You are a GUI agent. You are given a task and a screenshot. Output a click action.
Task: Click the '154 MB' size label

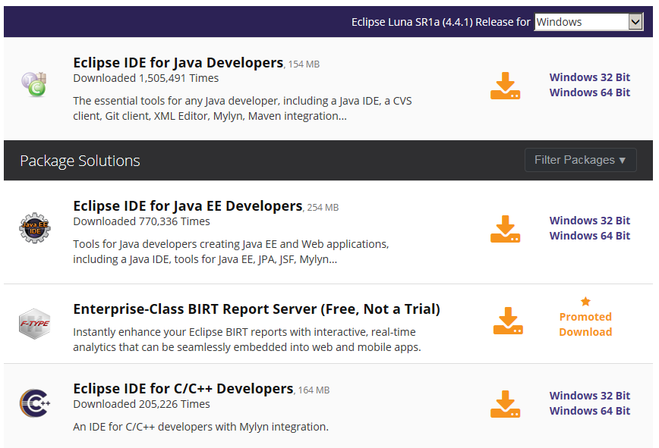click(x=304, y=64)
